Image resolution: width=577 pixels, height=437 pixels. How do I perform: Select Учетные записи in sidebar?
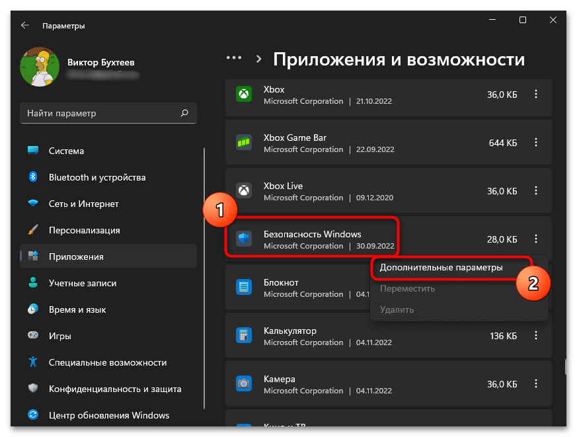point(108,283)
